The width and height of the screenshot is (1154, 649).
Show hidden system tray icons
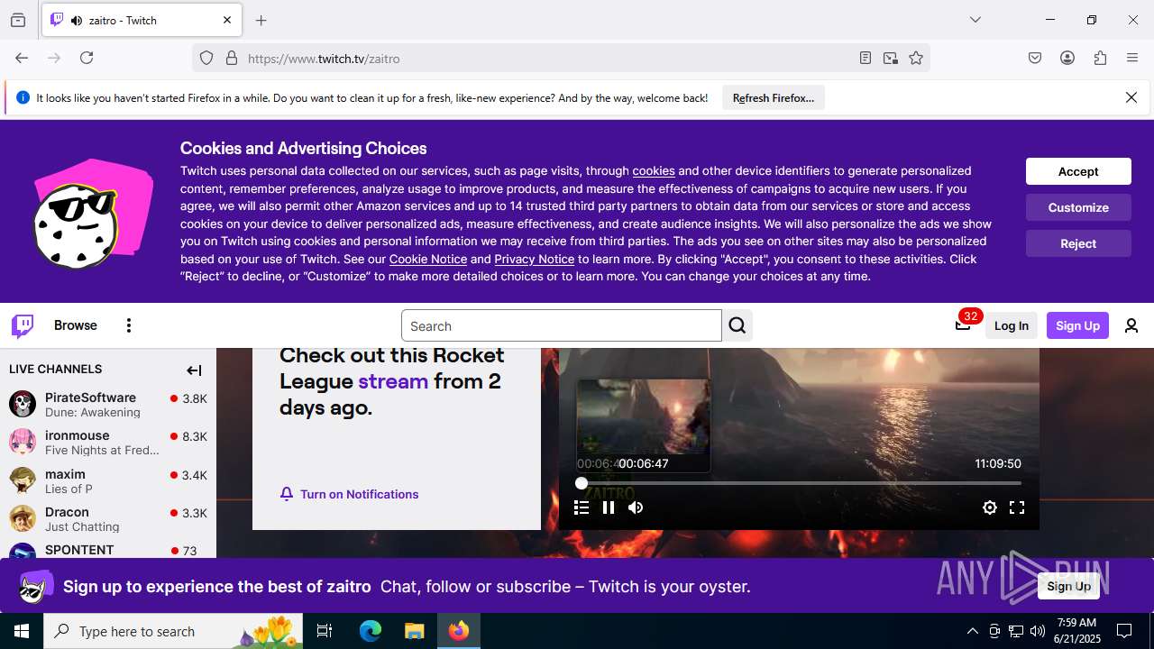tap(972, 631)
